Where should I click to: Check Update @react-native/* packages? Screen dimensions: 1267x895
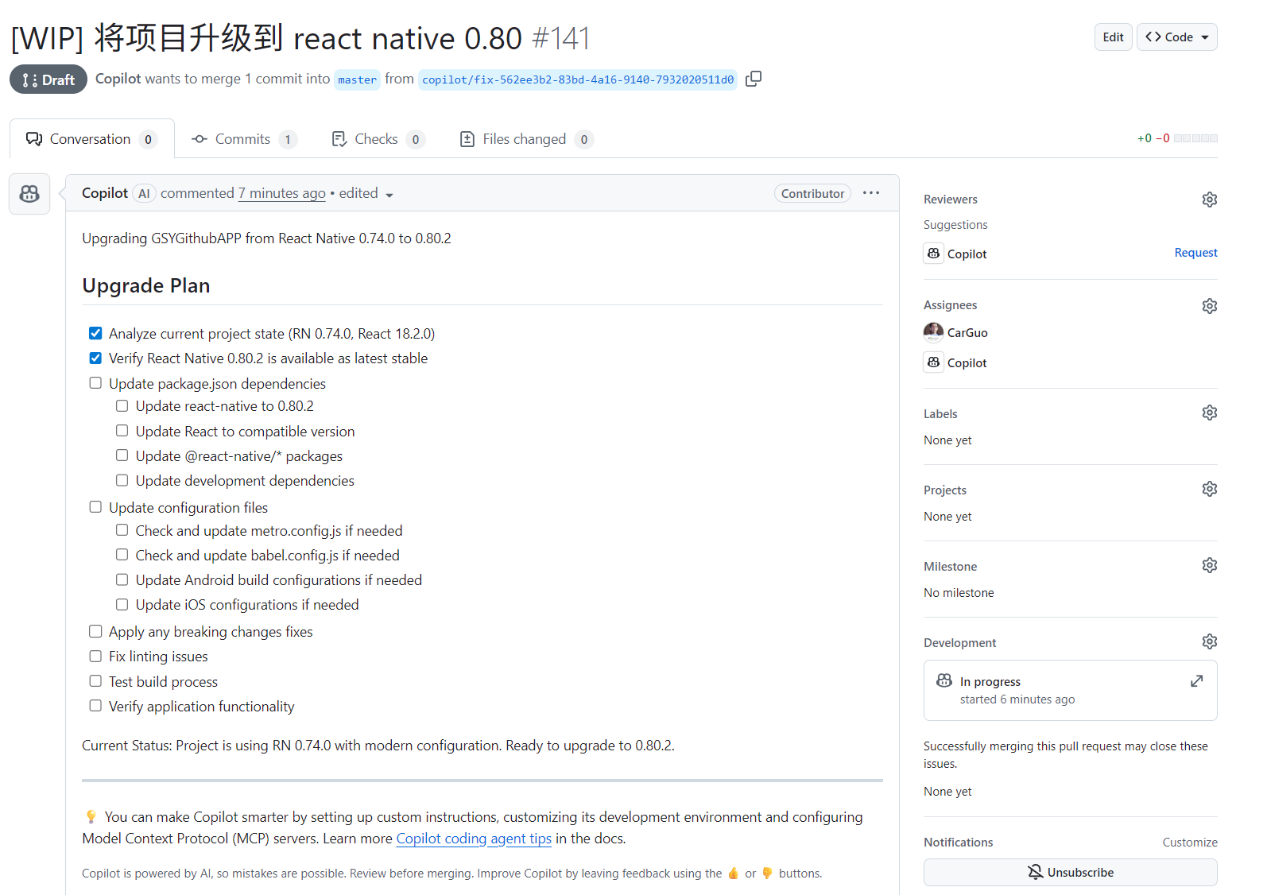pyautogui.click(x=122, y=455)
